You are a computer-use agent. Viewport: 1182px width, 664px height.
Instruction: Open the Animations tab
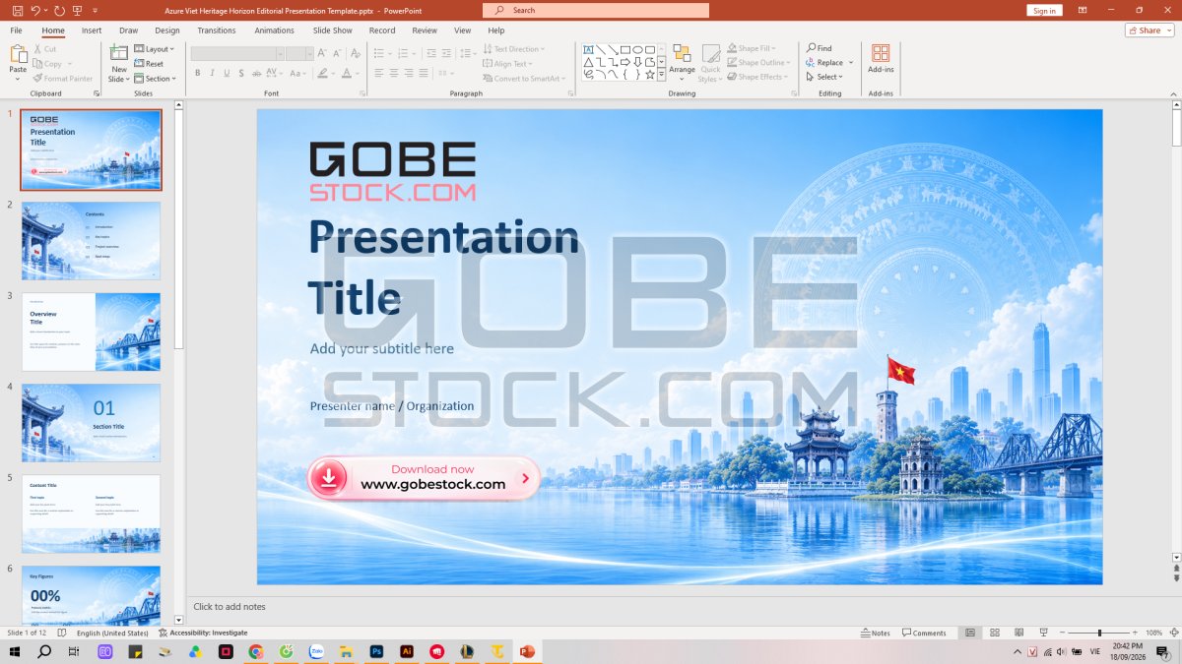(x=274, y=30)
